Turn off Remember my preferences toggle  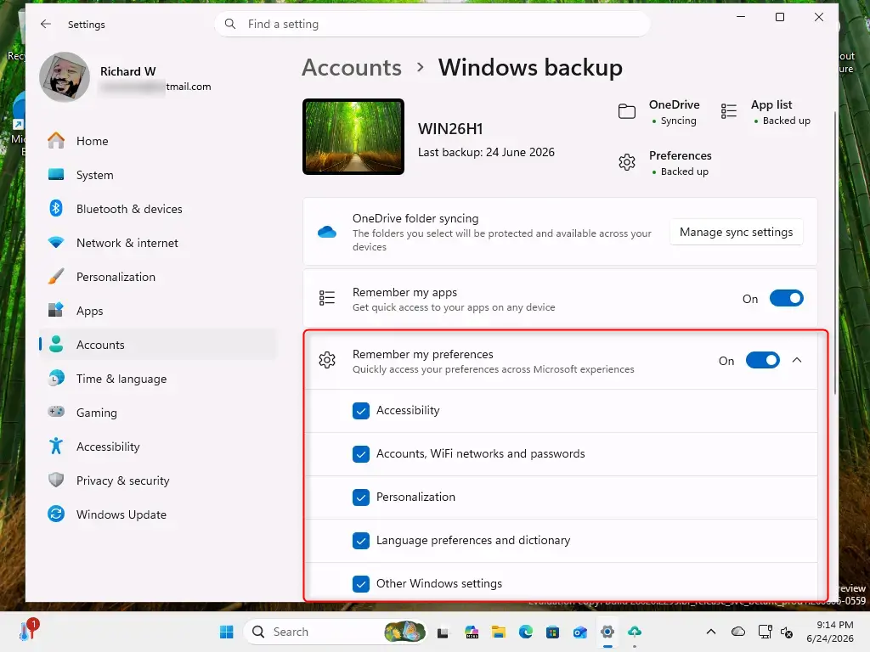pyautogui.click(x=762, y=360)
